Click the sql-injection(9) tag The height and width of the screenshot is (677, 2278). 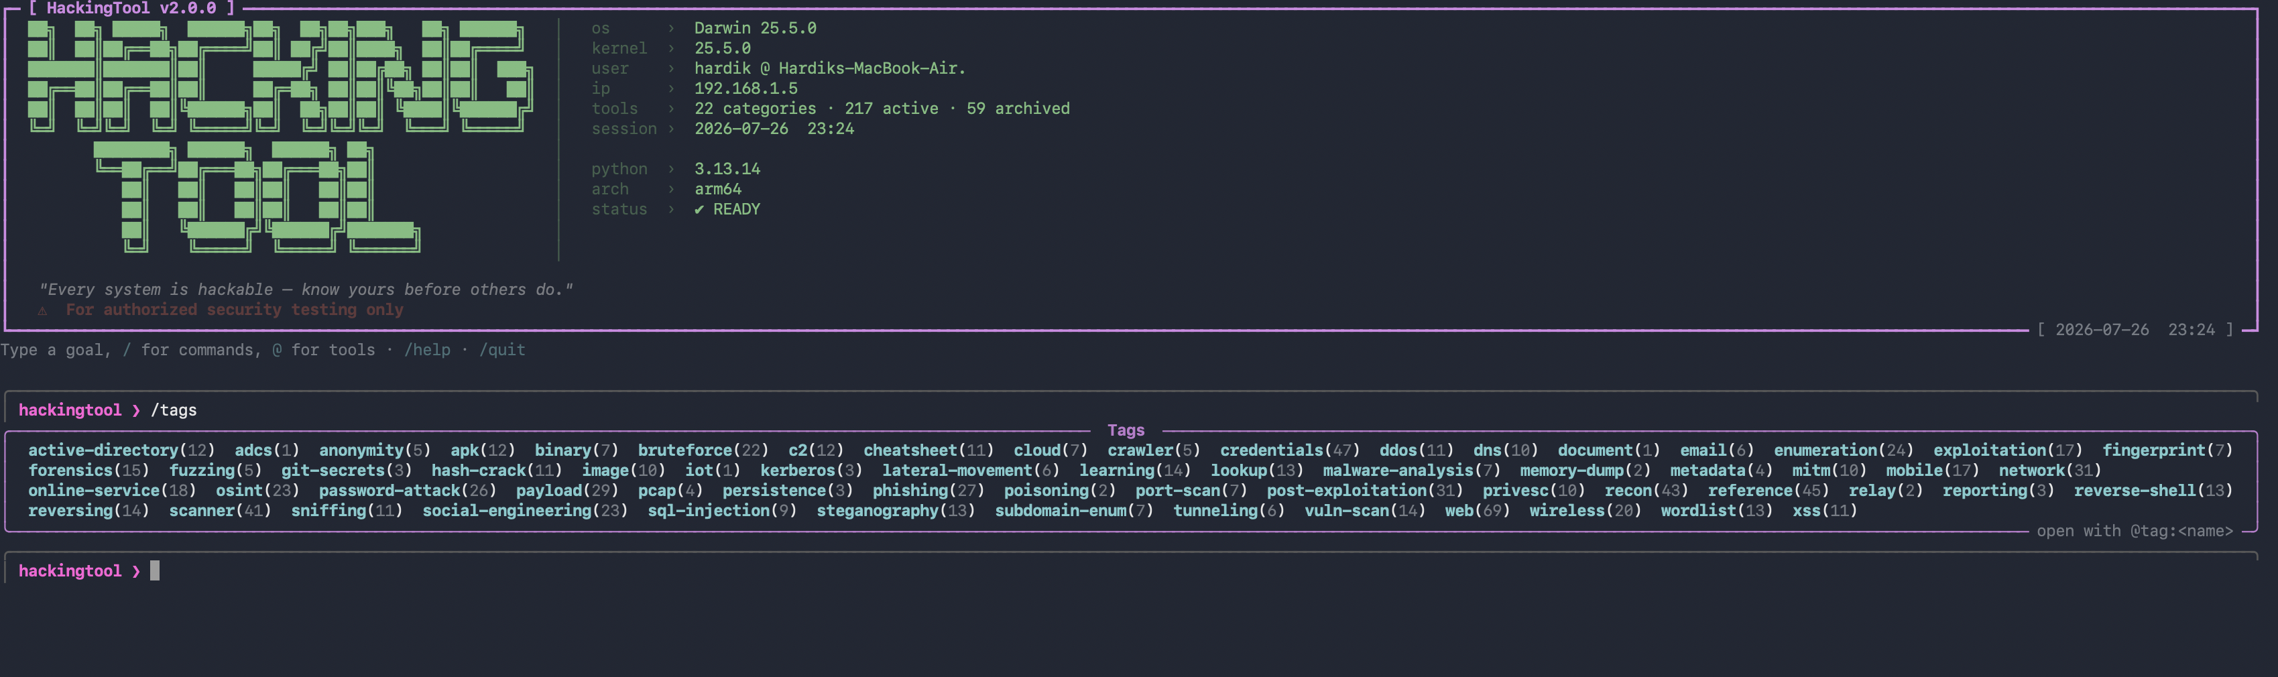721,511
